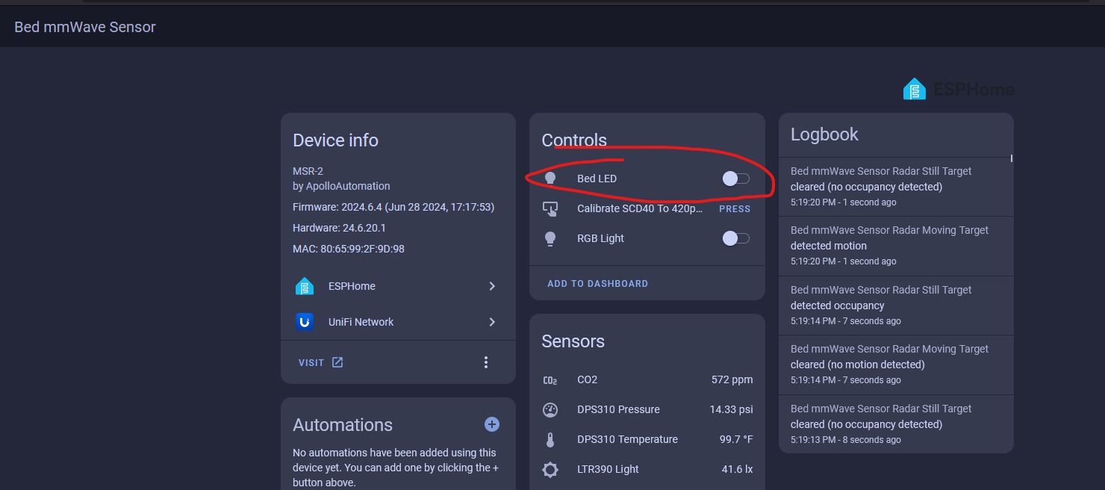Click the Calibrate SCD40 gesture icon
Viewport: 1105px width, 490px height.
click(x=550, y=209)
